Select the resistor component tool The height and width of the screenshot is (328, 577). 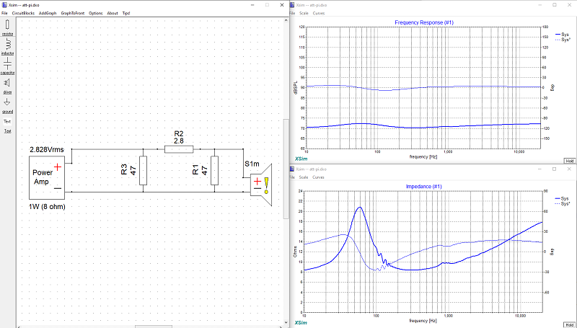(7, 27)
